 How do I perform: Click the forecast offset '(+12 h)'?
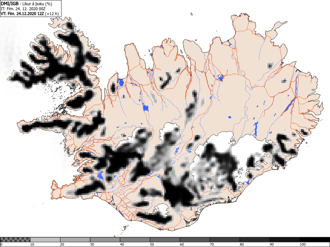(x=52, y=14)
